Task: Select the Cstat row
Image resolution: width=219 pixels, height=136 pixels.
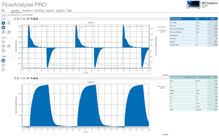Action: pyautogui.click(x=194, y=110)
